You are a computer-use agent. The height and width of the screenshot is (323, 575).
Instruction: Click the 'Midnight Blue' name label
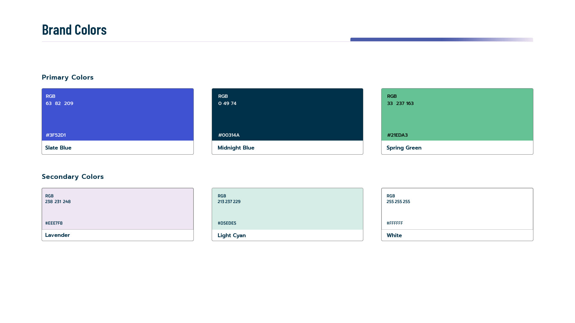tap(236, 148)
